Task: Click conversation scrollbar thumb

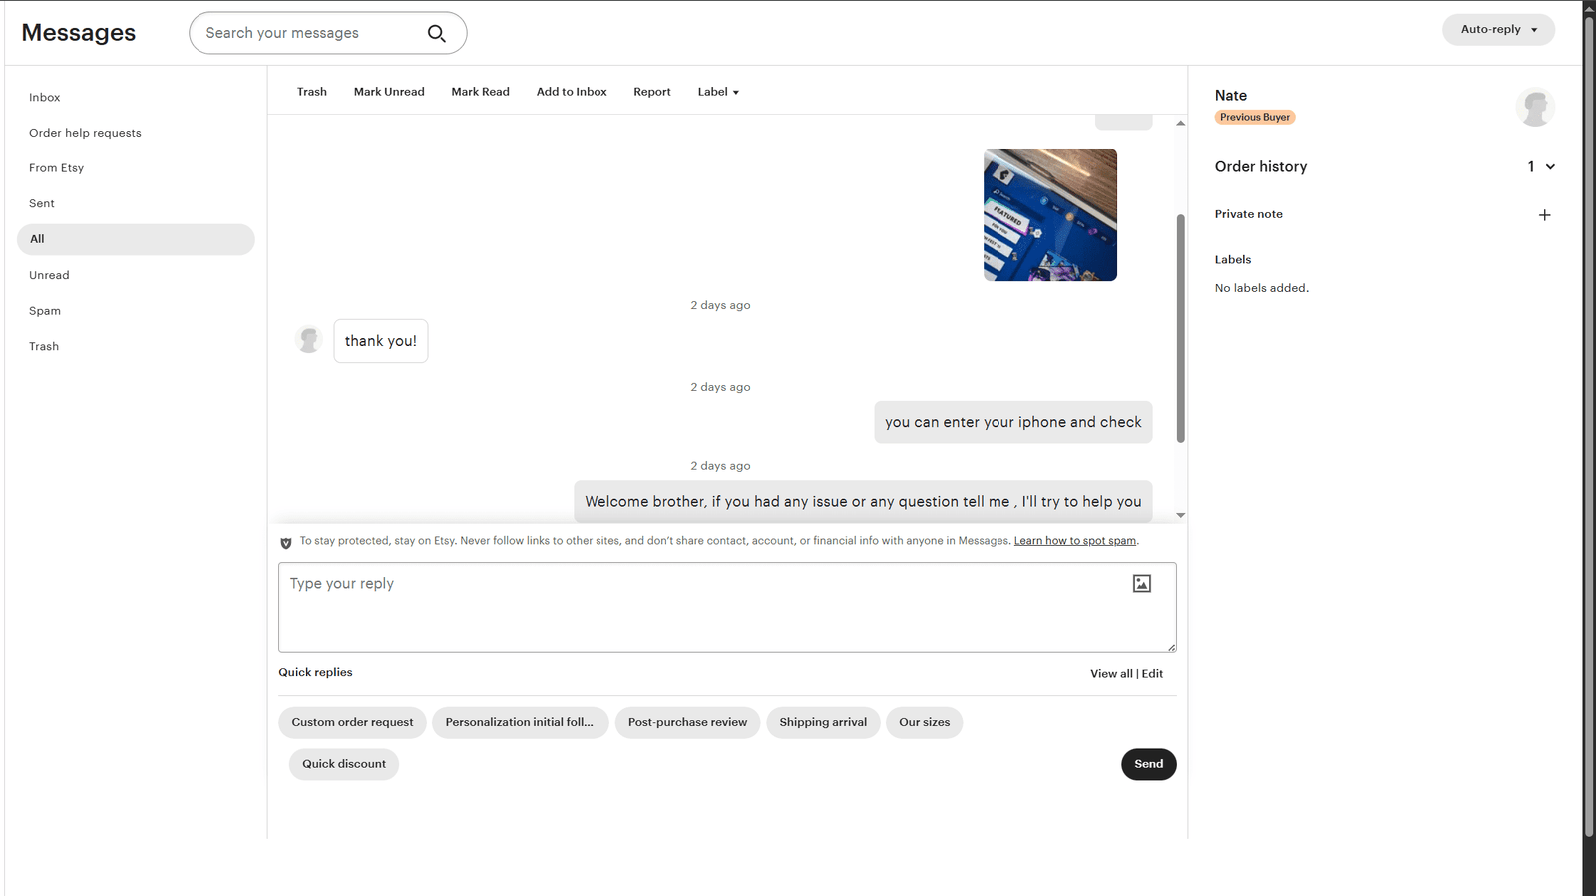Action: click(x=1181, y=328)
